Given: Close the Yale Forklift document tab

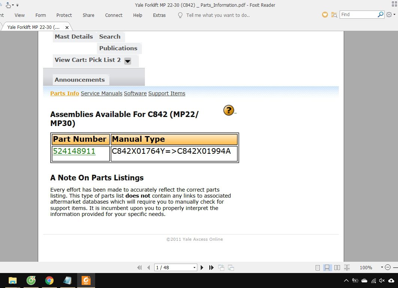Looking at the screenshot, I should [x=67, y=27].
